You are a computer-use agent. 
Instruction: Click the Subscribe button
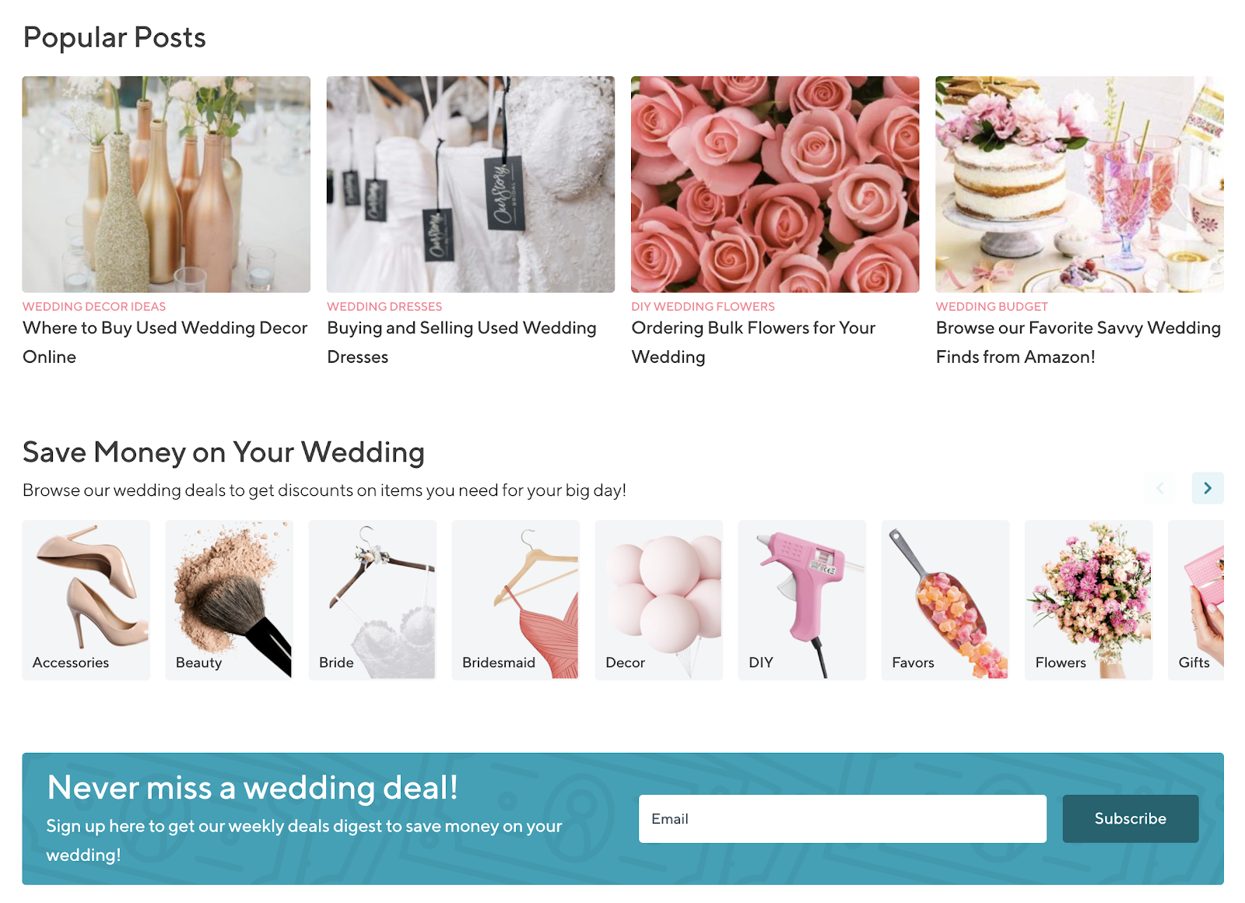pos(1131,819)
